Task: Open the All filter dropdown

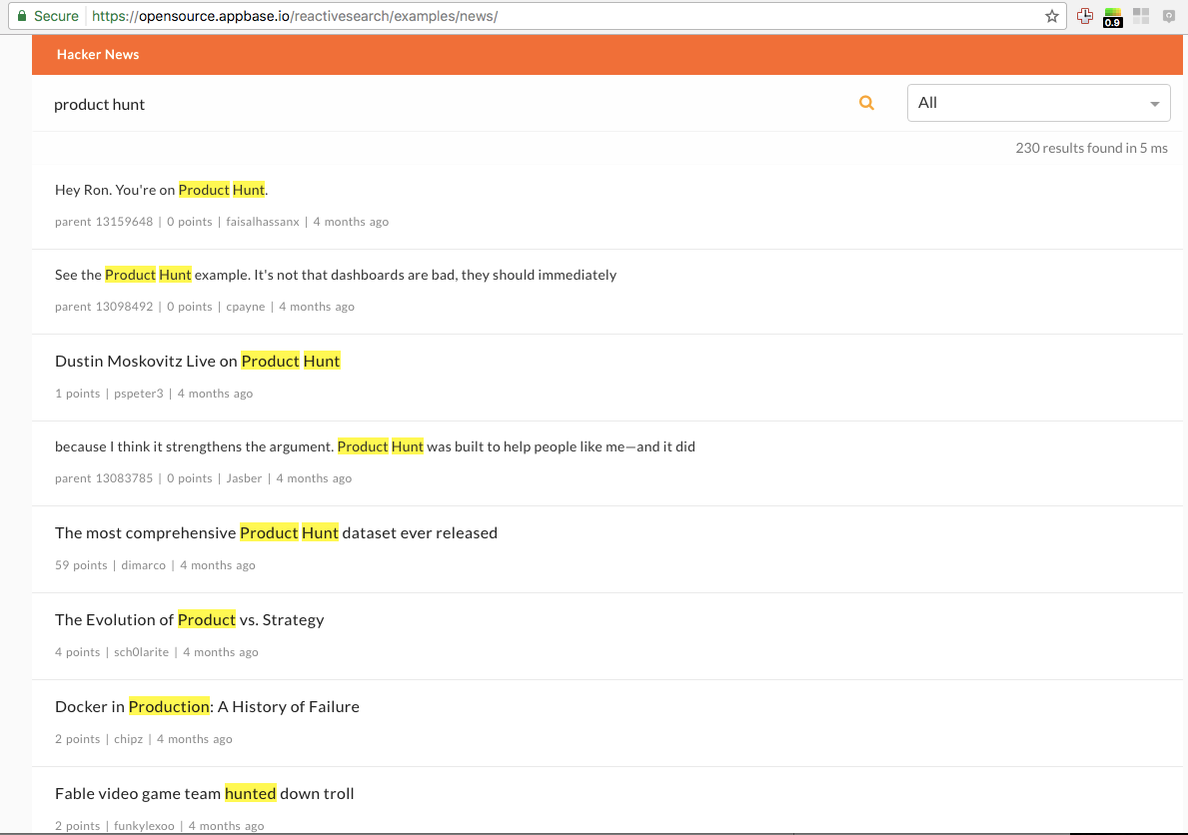Action: click(x=1039, y=103)
